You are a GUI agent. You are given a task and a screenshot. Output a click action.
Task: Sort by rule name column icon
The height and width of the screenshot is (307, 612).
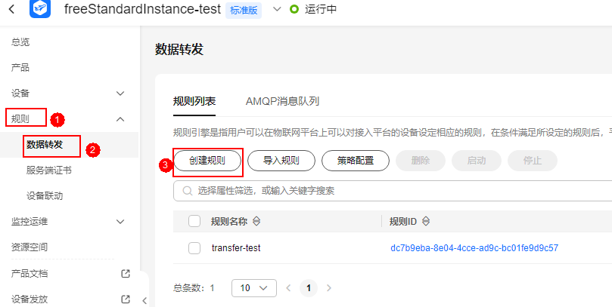point(256,221)
